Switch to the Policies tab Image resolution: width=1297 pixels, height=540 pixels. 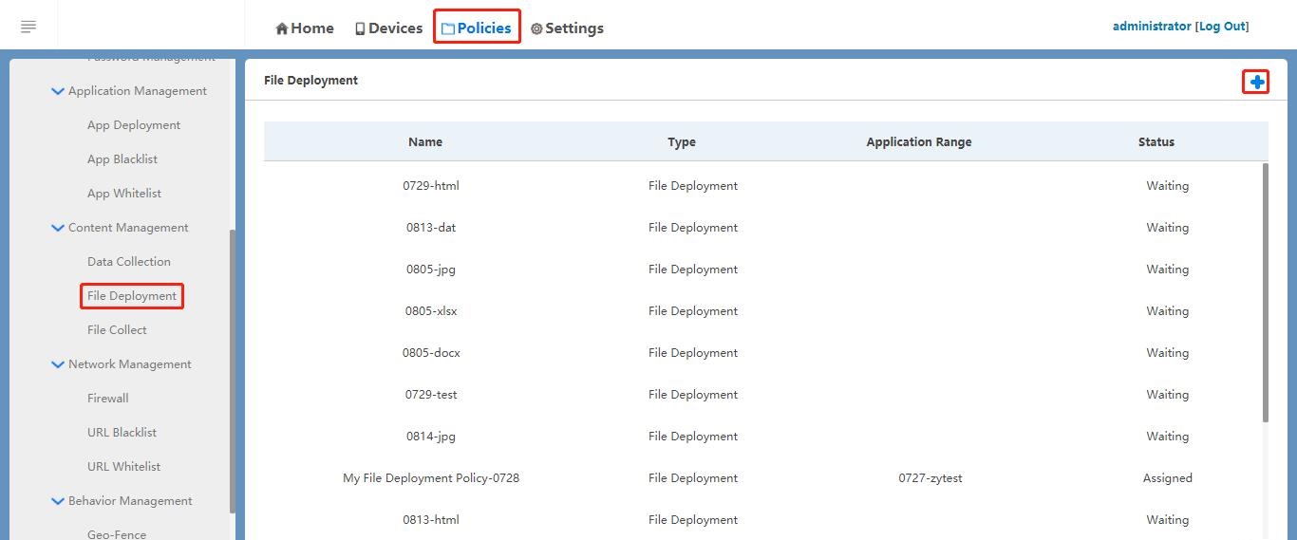(477, 28)
